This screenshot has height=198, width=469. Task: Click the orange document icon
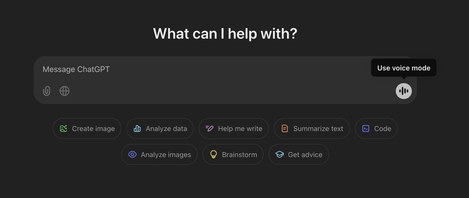tap(285, 129)
